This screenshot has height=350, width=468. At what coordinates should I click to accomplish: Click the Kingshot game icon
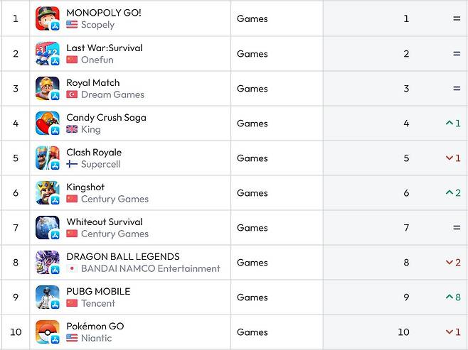click(47, 192)
